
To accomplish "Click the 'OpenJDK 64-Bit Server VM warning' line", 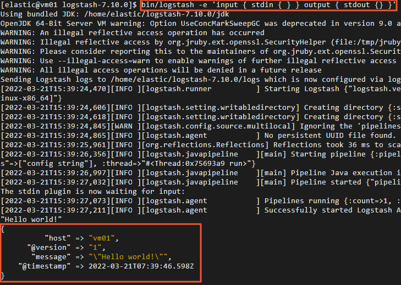I will pos(200,24).
